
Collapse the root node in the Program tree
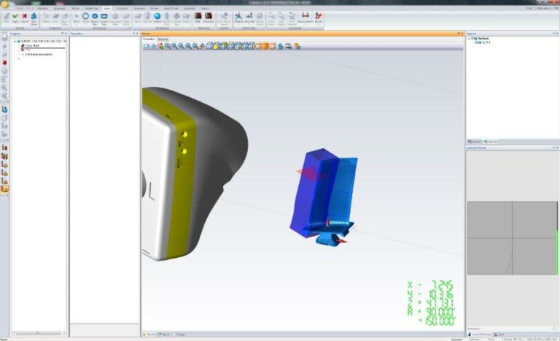tap(15, 42)
